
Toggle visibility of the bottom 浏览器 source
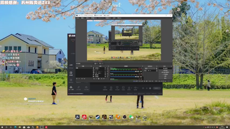tap(105, 77)
